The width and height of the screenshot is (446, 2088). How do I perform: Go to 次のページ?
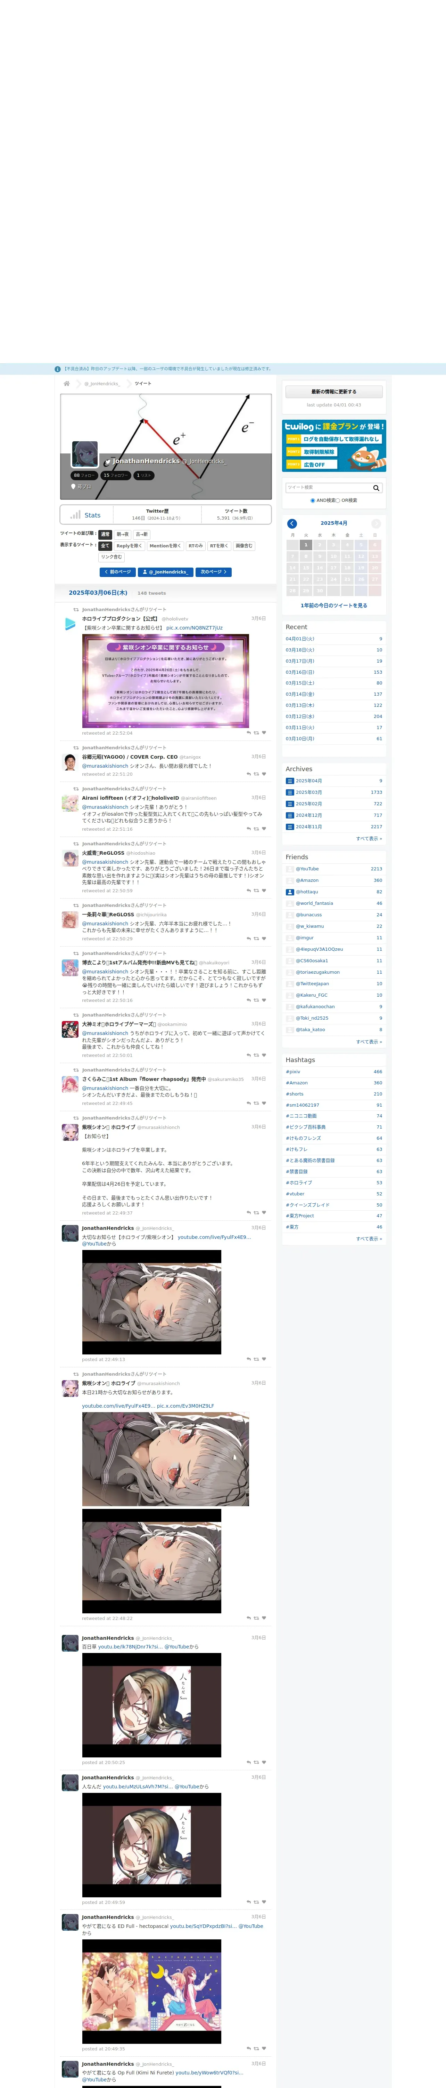pos(214,572)
